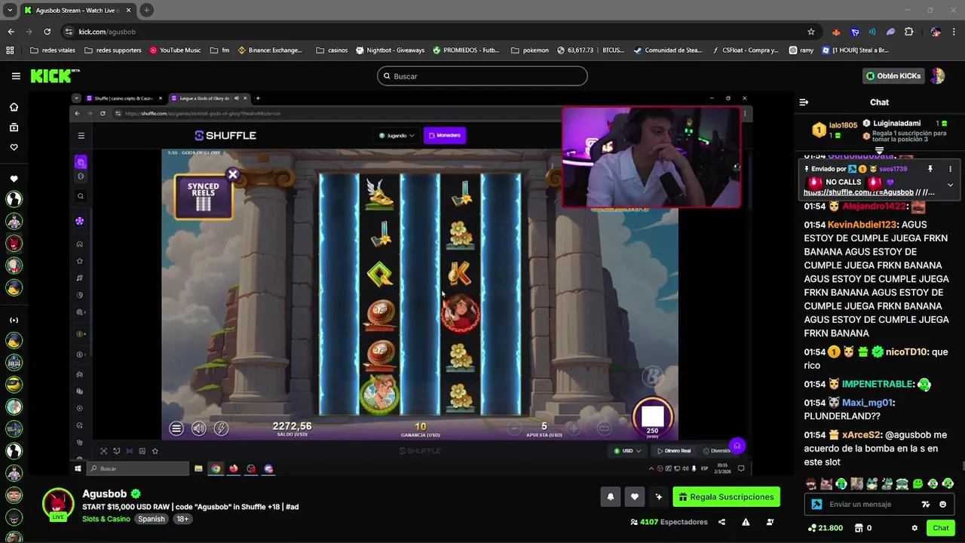The width and height of the screenshot is (965, 543).
Task: Reload the kick.com page
Action: click(x=47, y=32)
